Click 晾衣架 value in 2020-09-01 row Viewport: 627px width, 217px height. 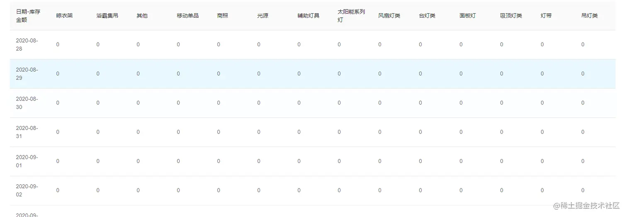coord(58,161)
